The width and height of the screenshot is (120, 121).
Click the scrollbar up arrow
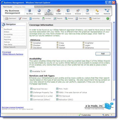click(x=114, y=23)
